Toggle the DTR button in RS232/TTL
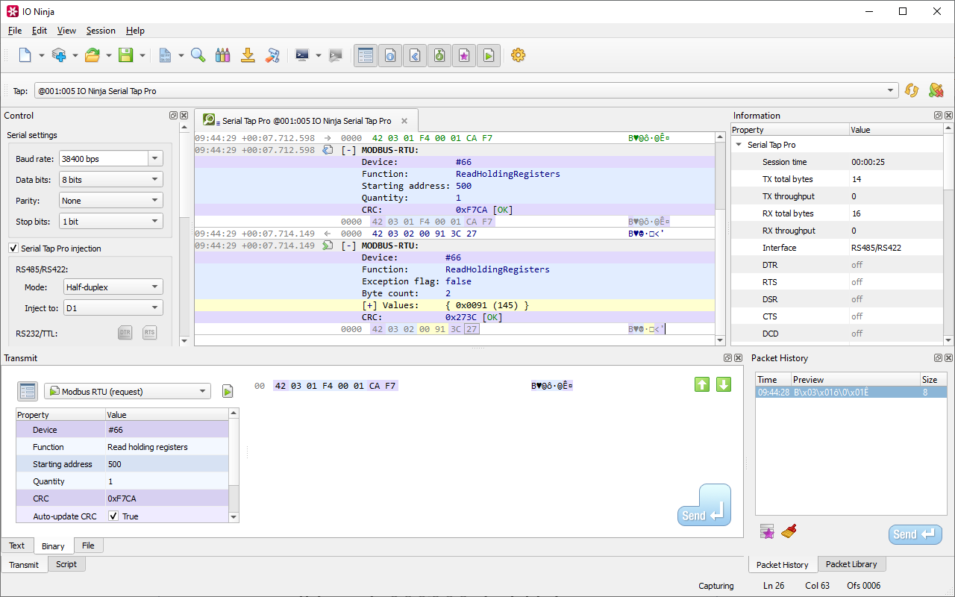The width and height of the screenshot is (955, 597). pos(125,333)
